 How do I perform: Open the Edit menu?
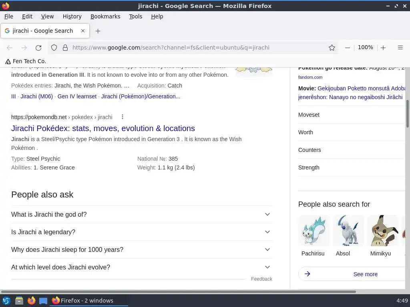(27, 16)
